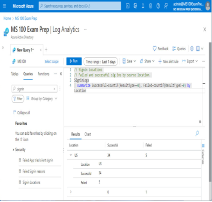
Task: Open the query settings gear icon
Action: (x=192, y=48)
